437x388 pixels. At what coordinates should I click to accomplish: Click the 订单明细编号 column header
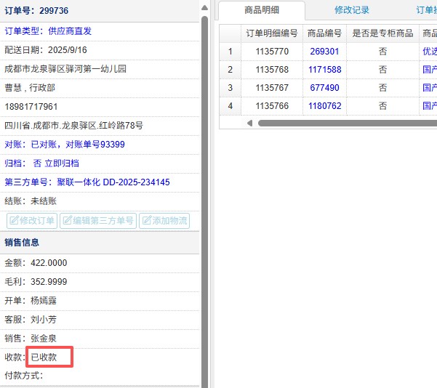point(272,33)
